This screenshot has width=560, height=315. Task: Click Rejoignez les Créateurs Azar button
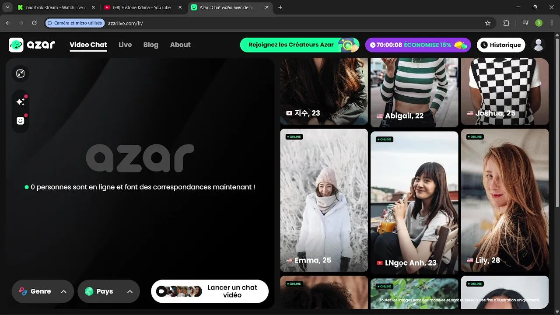pyautogui.click(x=300, y=45)
